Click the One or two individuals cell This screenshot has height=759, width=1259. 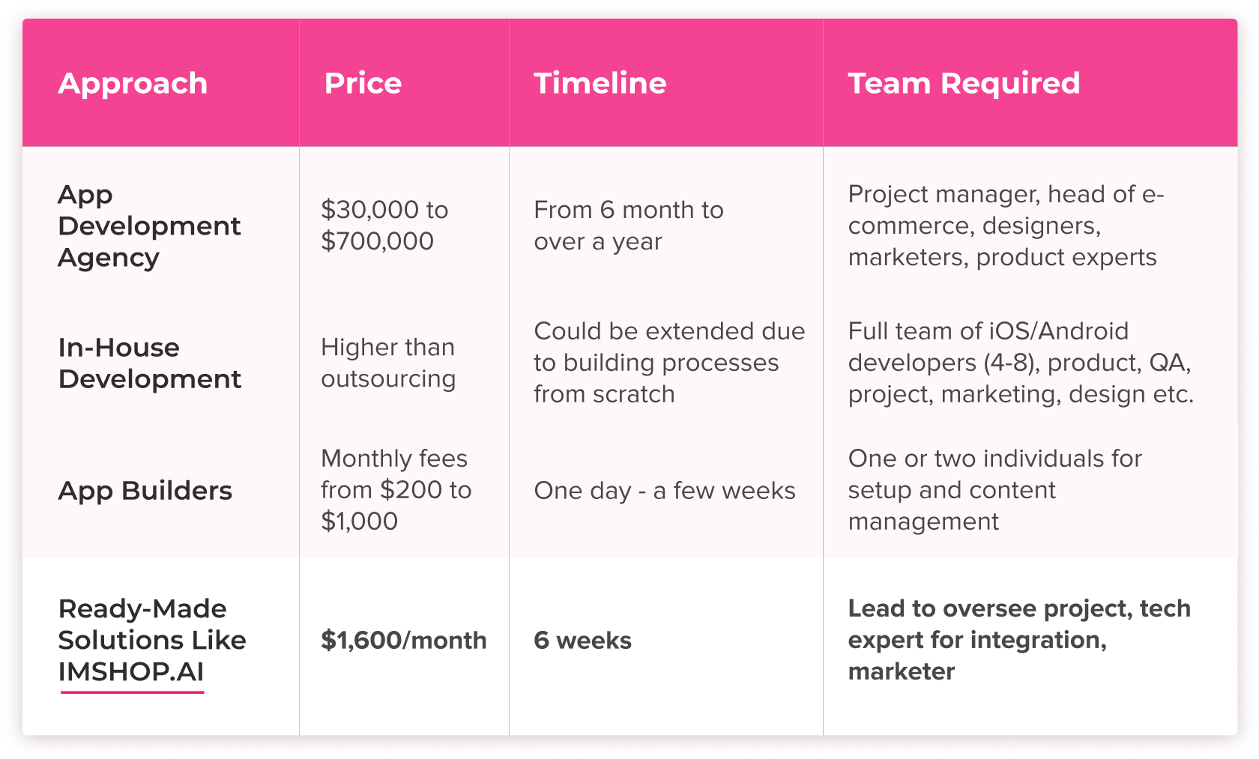pos(994,490)
